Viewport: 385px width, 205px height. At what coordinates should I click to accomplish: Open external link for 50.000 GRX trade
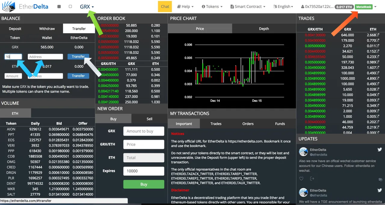click(377, 57)
